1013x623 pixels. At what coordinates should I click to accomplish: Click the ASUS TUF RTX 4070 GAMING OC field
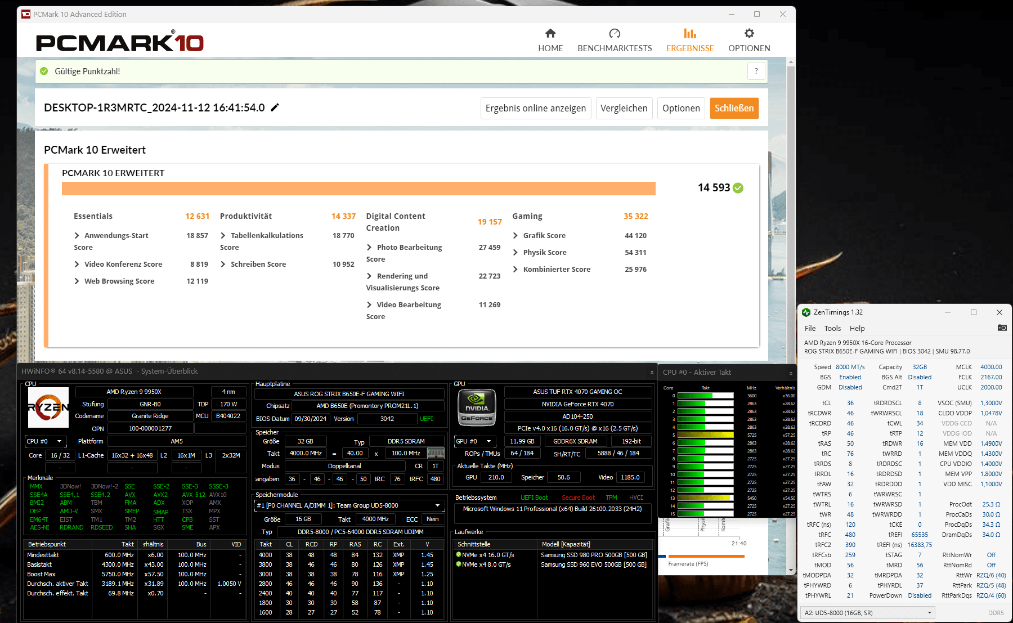coord(578,392)
